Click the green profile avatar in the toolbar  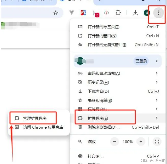click(x=147, y=13)
